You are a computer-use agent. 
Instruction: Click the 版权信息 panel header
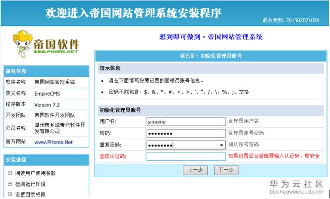tap(46, 71)
